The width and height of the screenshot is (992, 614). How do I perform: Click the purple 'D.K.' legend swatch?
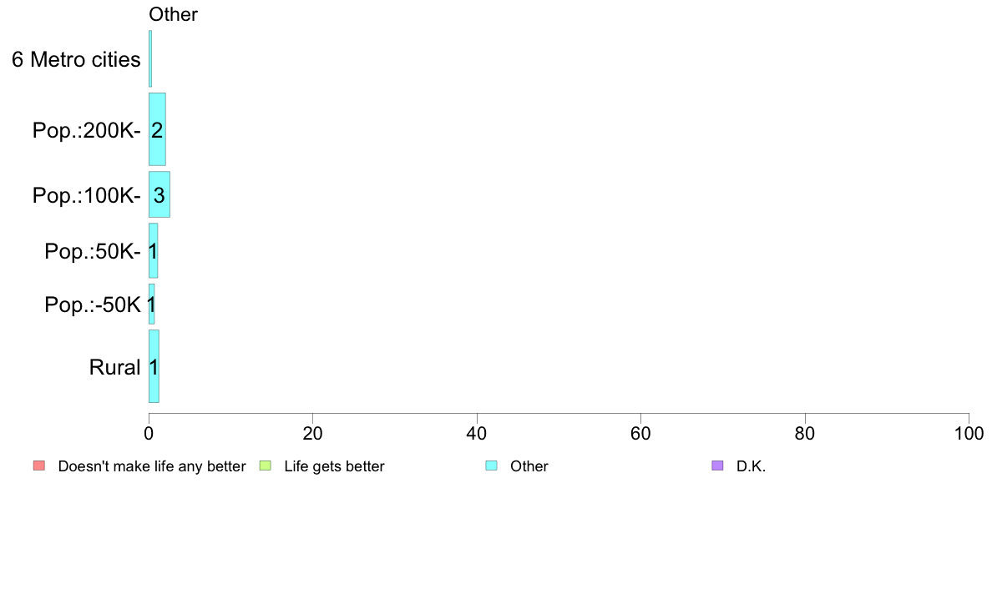click(x=717, y=466)
